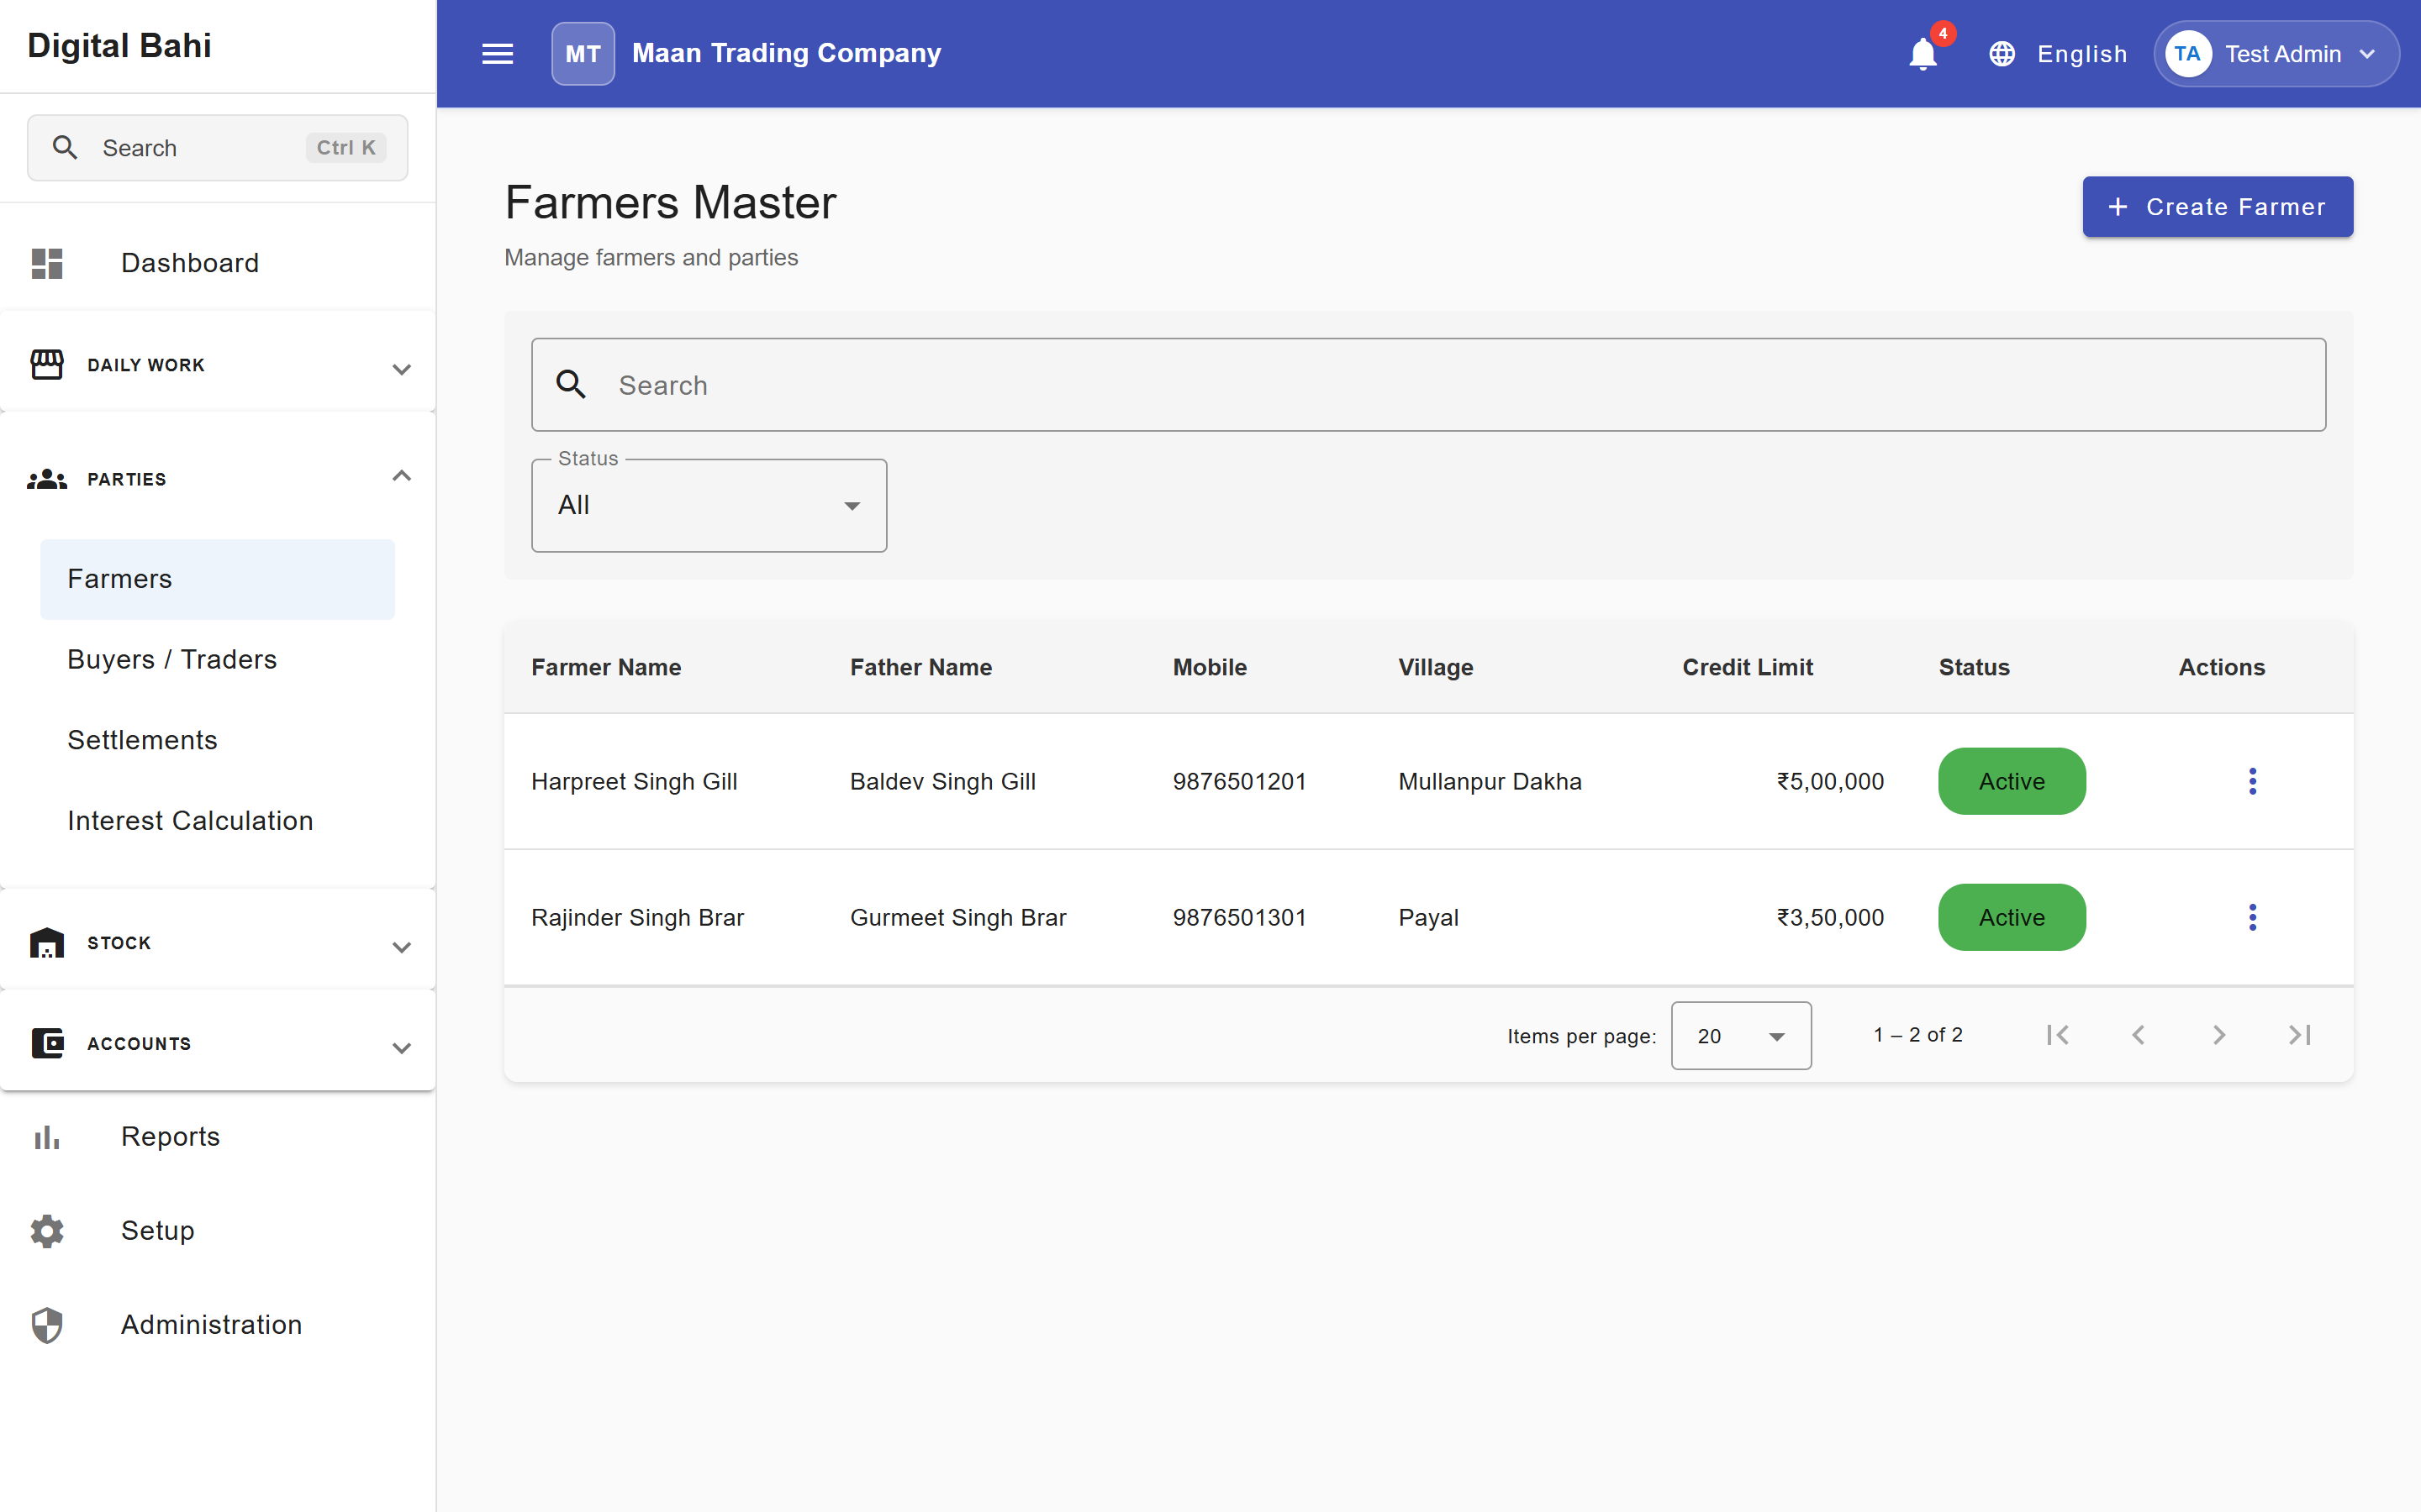Open the items per page dropdown
The width and height of the screenshot is (2421, 1512).
pyautogui.click(x=1741, y=1036)
